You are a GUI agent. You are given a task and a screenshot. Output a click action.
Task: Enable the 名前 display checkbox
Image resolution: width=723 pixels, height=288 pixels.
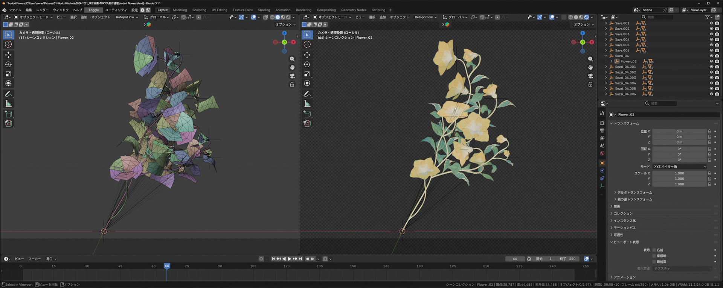(654, 250)
